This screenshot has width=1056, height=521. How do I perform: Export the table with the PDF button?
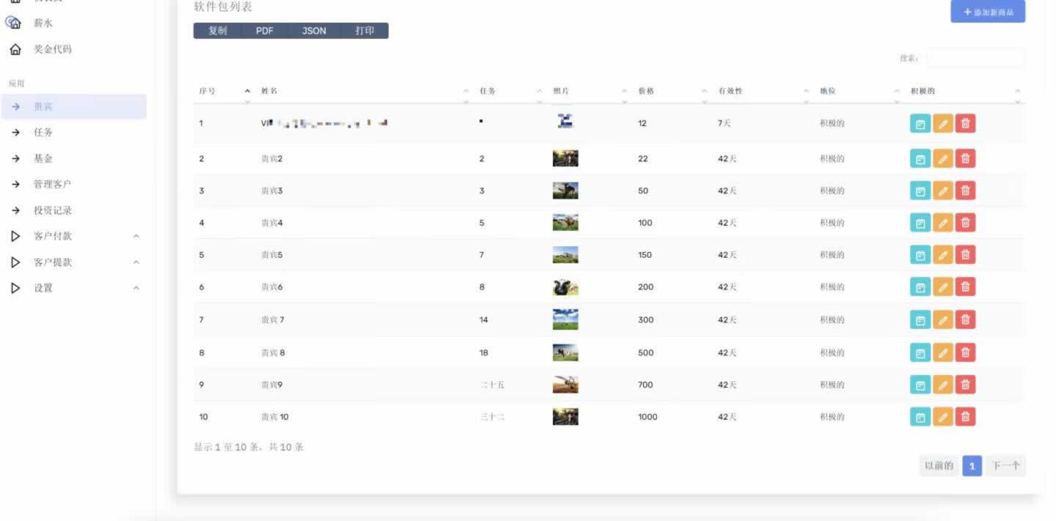[x=265, y=31]
